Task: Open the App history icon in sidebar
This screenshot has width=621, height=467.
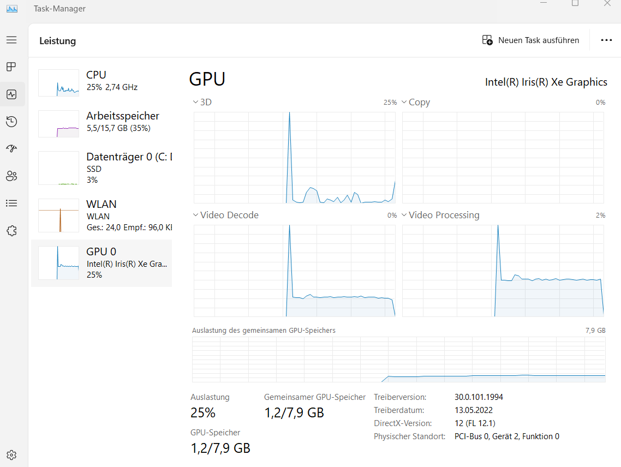Action: click(x=11, y=122)
